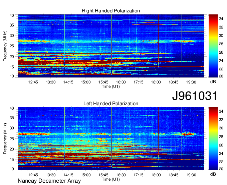
Task: Click "Frequency (MHz)" axis label of Right Handed plot
Action: 5,46
